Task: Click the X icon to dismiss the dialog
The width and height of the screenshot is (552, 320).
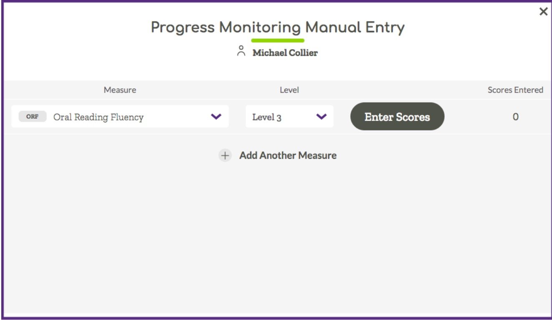Action: pos(543,11)
